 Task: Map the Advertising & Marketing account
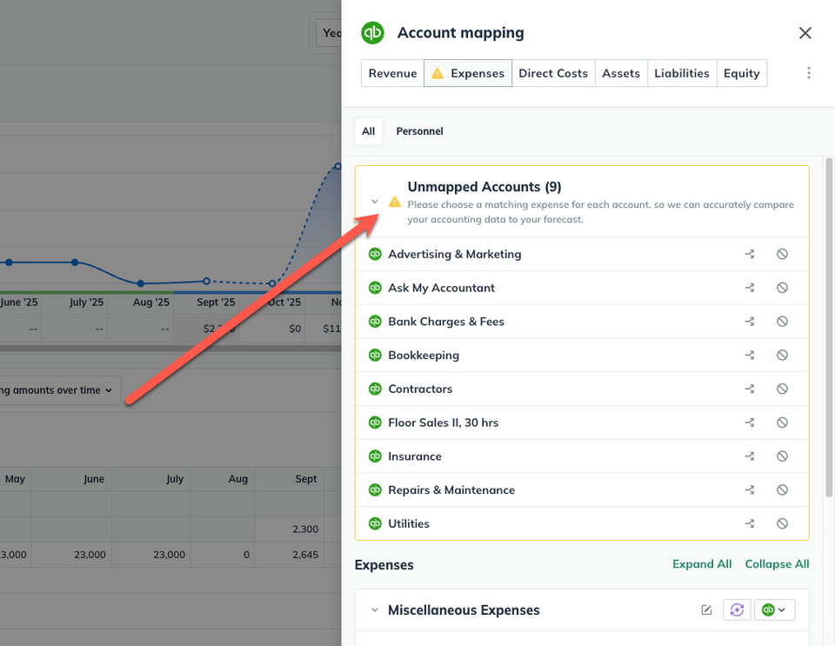[x=749, y=255]
